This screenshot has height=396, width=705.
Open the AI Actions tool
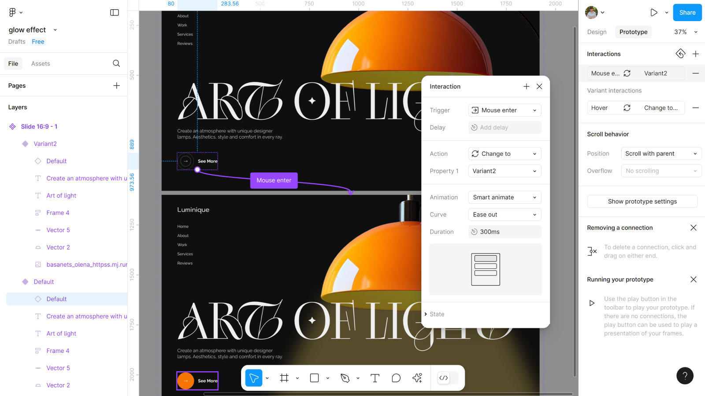(417, 378)
